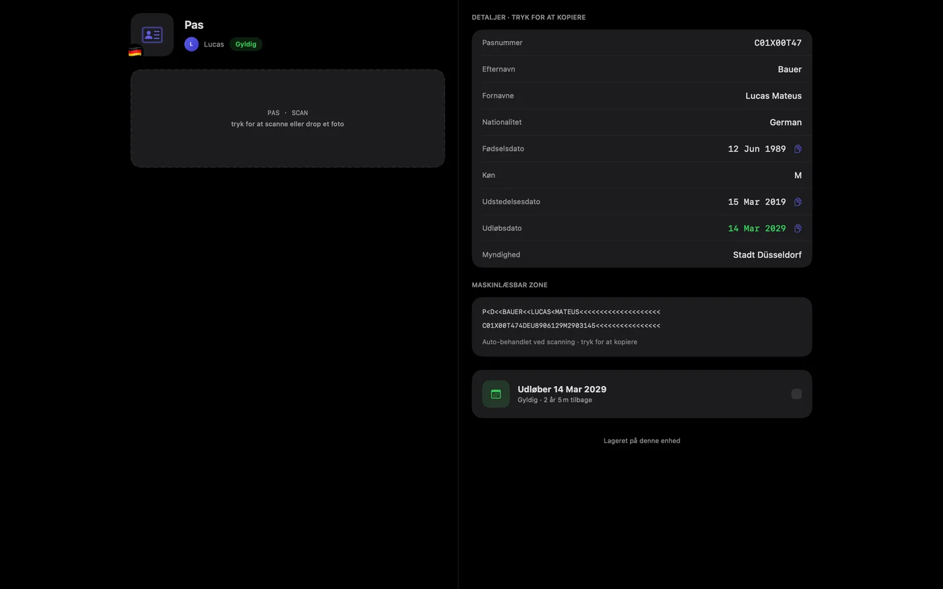943x589 pixels.
Task: Toggle the expiry reminder checkbox
Action: 796,394
